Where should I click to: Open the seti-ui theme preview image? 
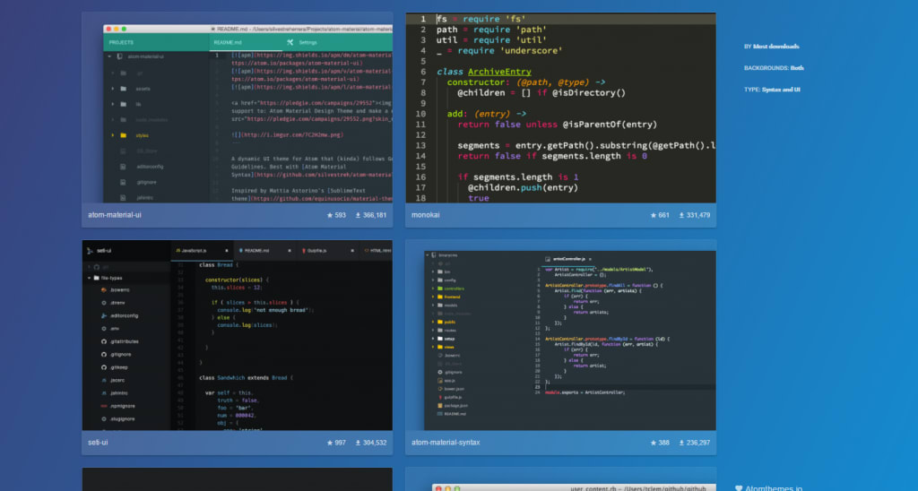point(237,335)
